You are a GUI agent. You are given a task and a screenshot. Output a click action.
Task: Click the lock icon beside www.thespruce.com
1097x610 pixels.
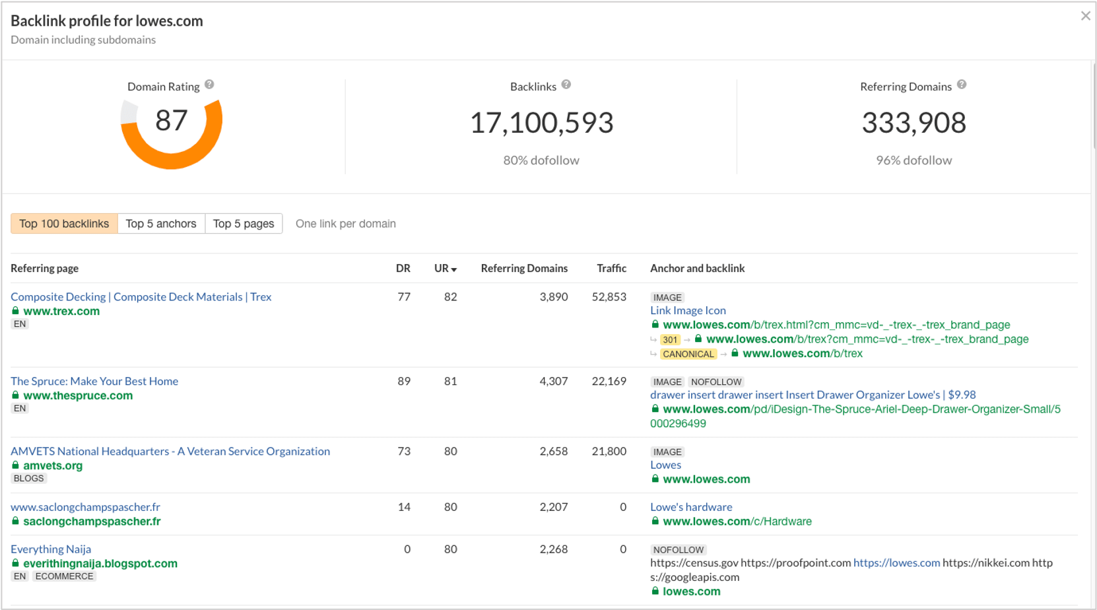tap(15, 395)
